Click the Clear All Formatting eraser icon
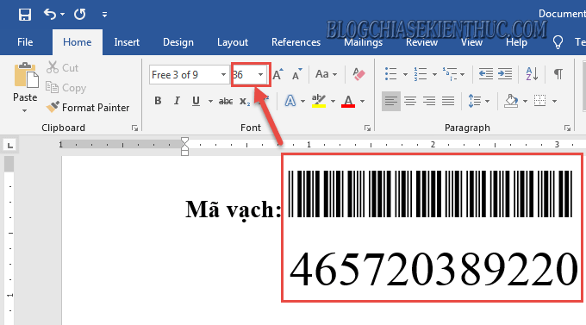586x325 pixels. (x=358, y=74)
